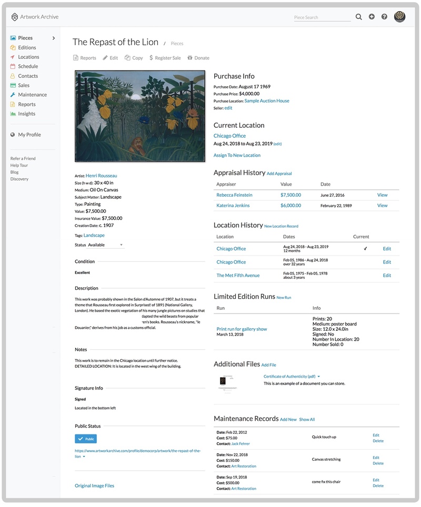This screenshot has height=507, width=421.
Task: Select the Maintenance wrench icon in sidebar
Action: coord(13,95)
